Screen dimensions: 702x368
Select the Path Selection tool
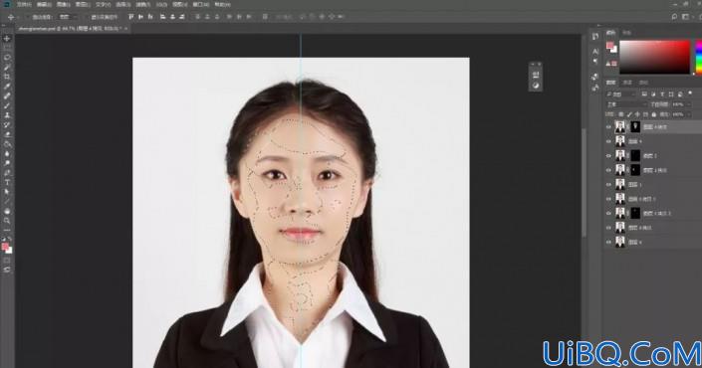(7, 192)
